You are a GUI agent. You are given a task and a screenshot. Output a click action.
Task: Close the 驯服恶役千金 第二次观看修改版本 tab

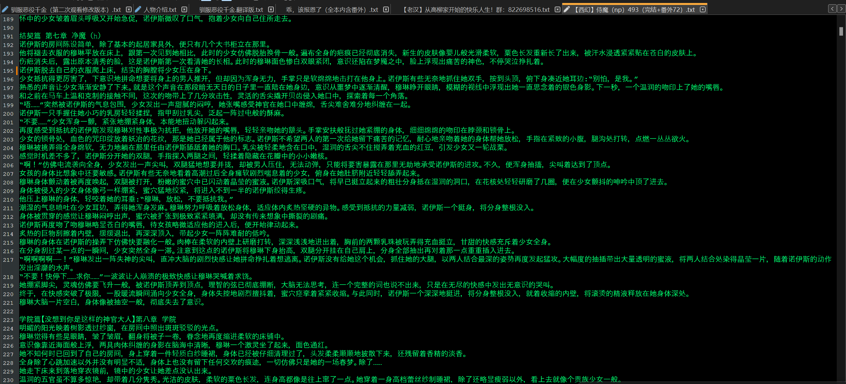tap(129, 10)
